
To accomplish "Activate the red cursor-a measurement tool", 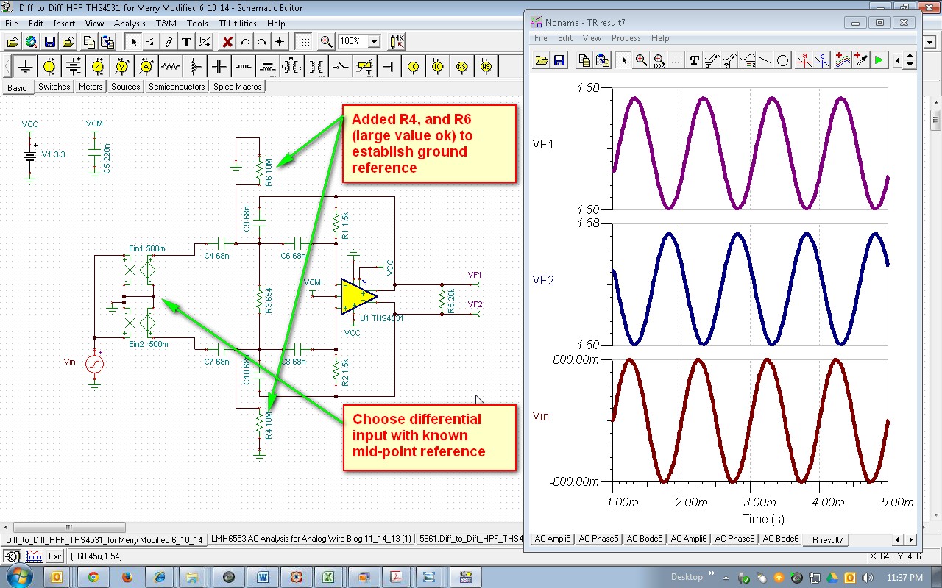I will coord(804,60).
